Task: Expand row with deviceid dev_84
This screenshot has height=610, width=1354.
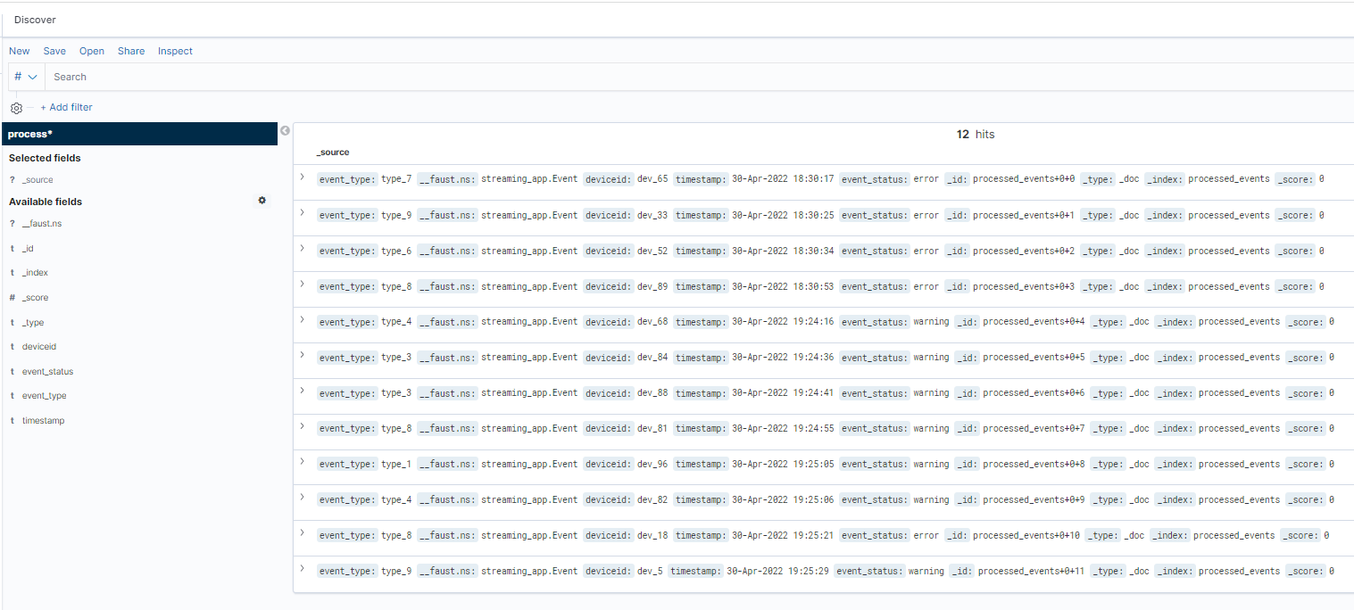Action: pos(302,355)
